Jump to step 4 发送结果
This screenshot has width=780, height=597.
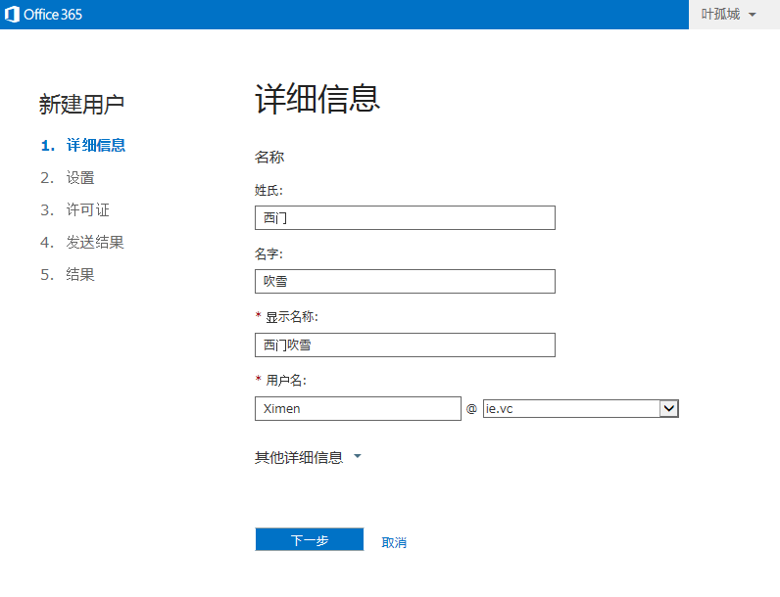tap(95, 243)
